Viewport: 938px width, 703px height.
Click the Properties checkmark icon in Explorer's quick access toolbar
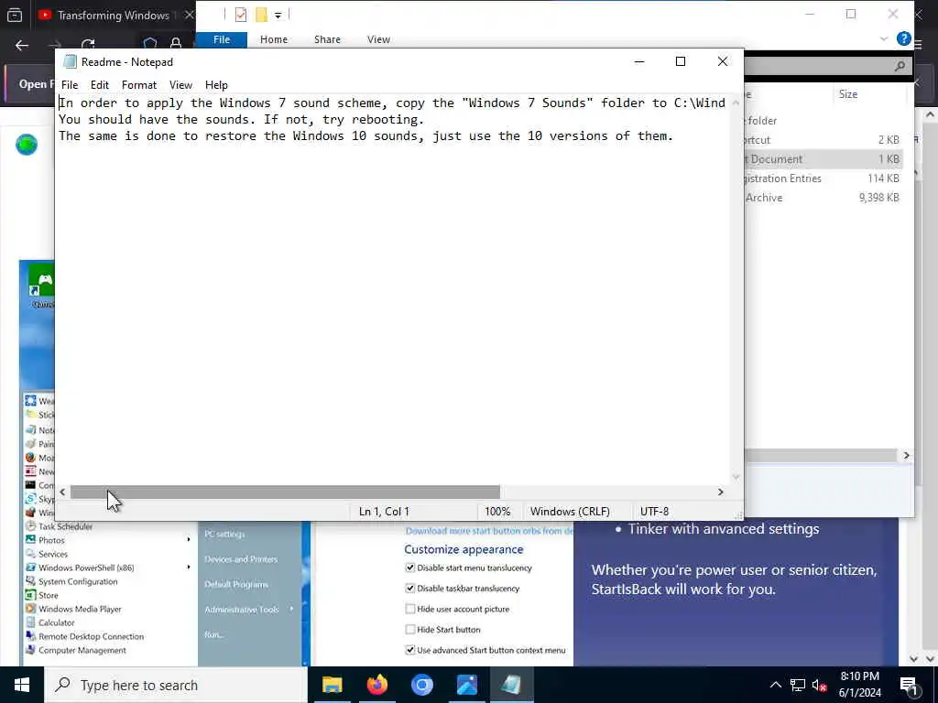click(241, 15)
